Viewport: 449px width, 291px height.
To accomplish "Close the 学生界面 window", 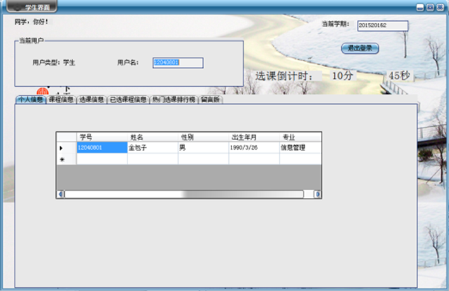I will pyautogui.click(x=440, y=7).
